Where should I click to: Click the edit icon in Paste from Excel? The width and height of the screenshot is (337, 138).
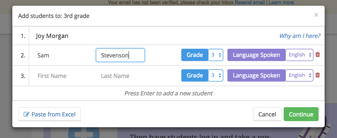tap(26, 114)
